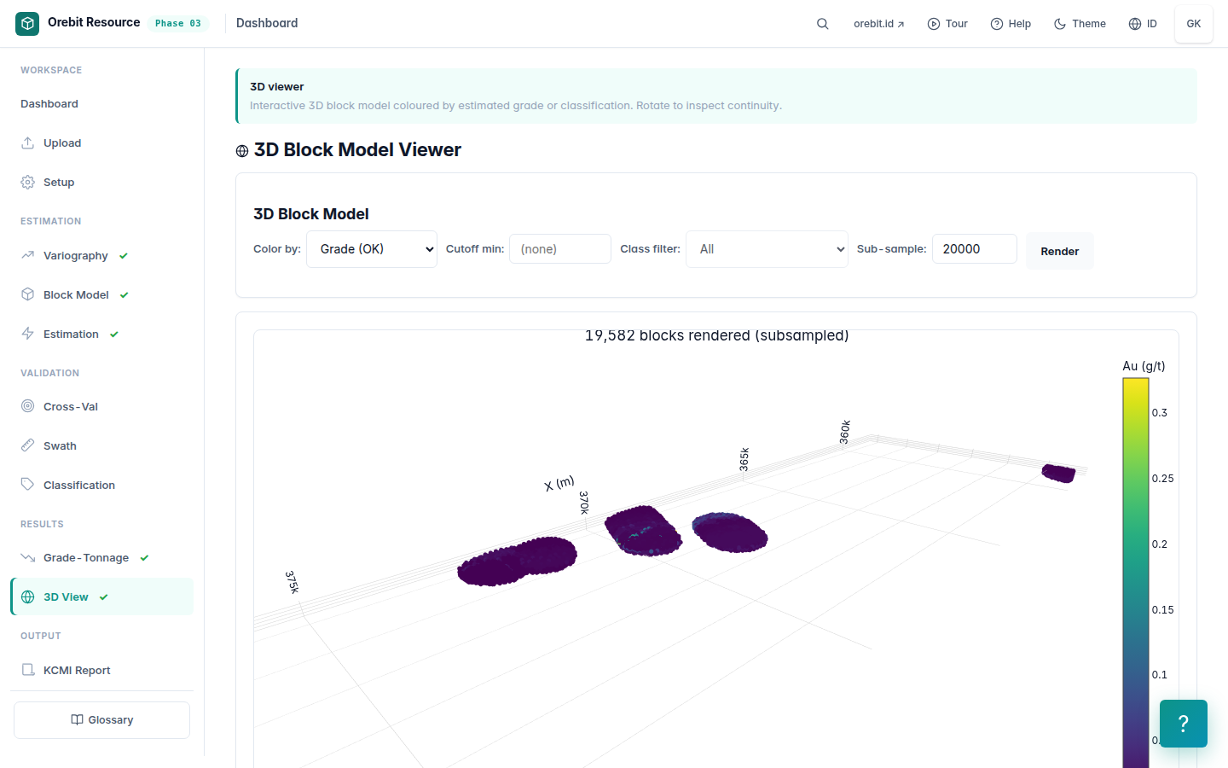1228x768 pixels.
Task: Open Classification page
Action: (x=102, y=485)
